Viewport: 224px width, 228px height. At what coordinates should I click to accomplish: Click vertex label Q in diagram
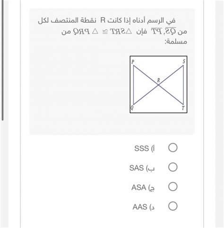click(x=132, y=108)
